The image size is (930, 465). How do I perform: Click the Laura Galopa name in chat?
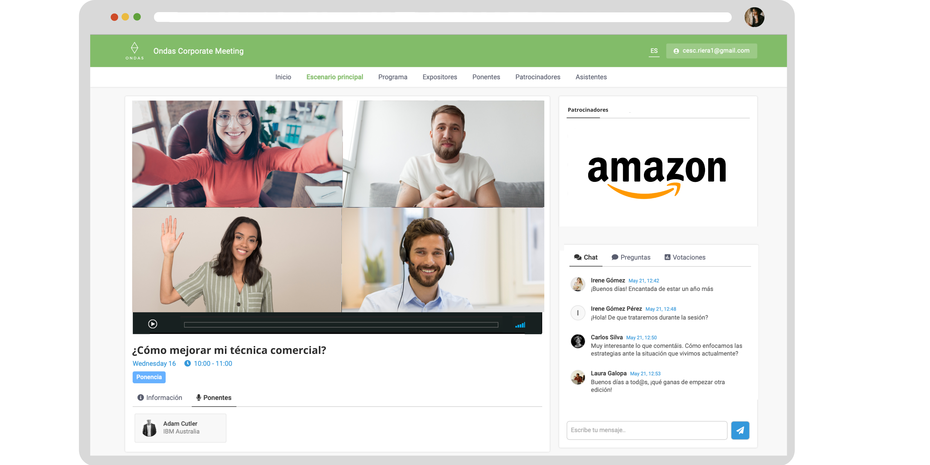[608, 373]
